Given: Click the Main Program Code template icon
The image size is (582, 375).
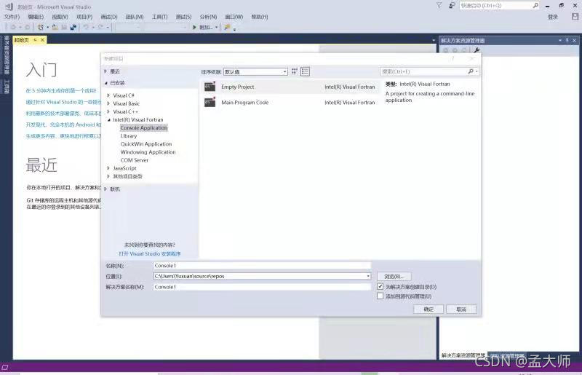Looking at the screenshot, I should [210, 102].
